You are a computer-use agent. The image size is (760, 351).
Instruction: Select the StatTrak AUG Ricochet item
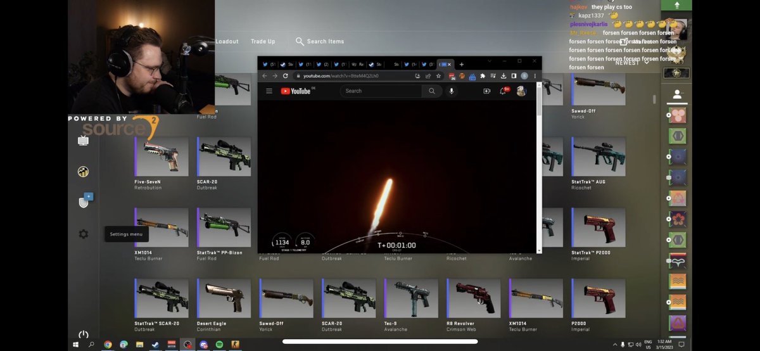point(598,164)
